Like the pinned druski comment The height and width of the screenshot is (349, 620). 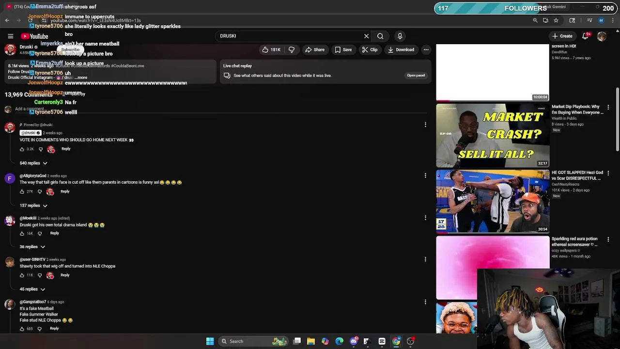(22, 149)
